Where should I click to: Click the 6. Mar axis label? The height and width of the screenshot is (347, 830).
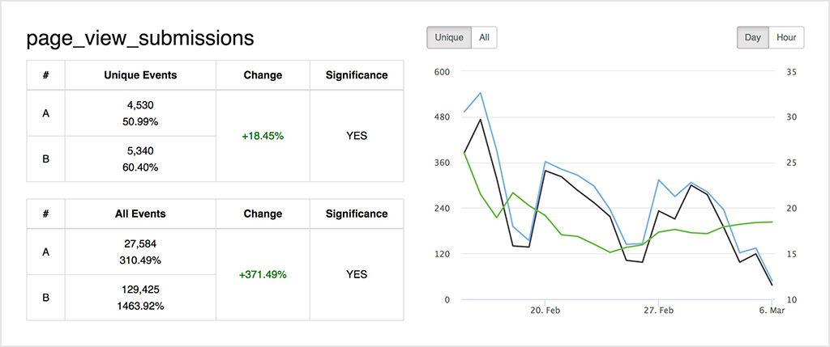tap(772, 311)
